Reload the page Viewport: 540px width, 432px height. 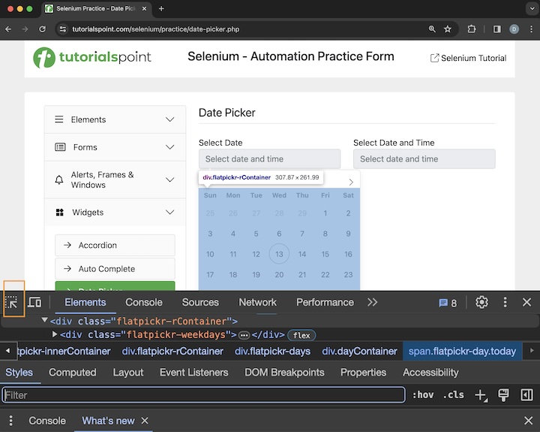point(43,29)
